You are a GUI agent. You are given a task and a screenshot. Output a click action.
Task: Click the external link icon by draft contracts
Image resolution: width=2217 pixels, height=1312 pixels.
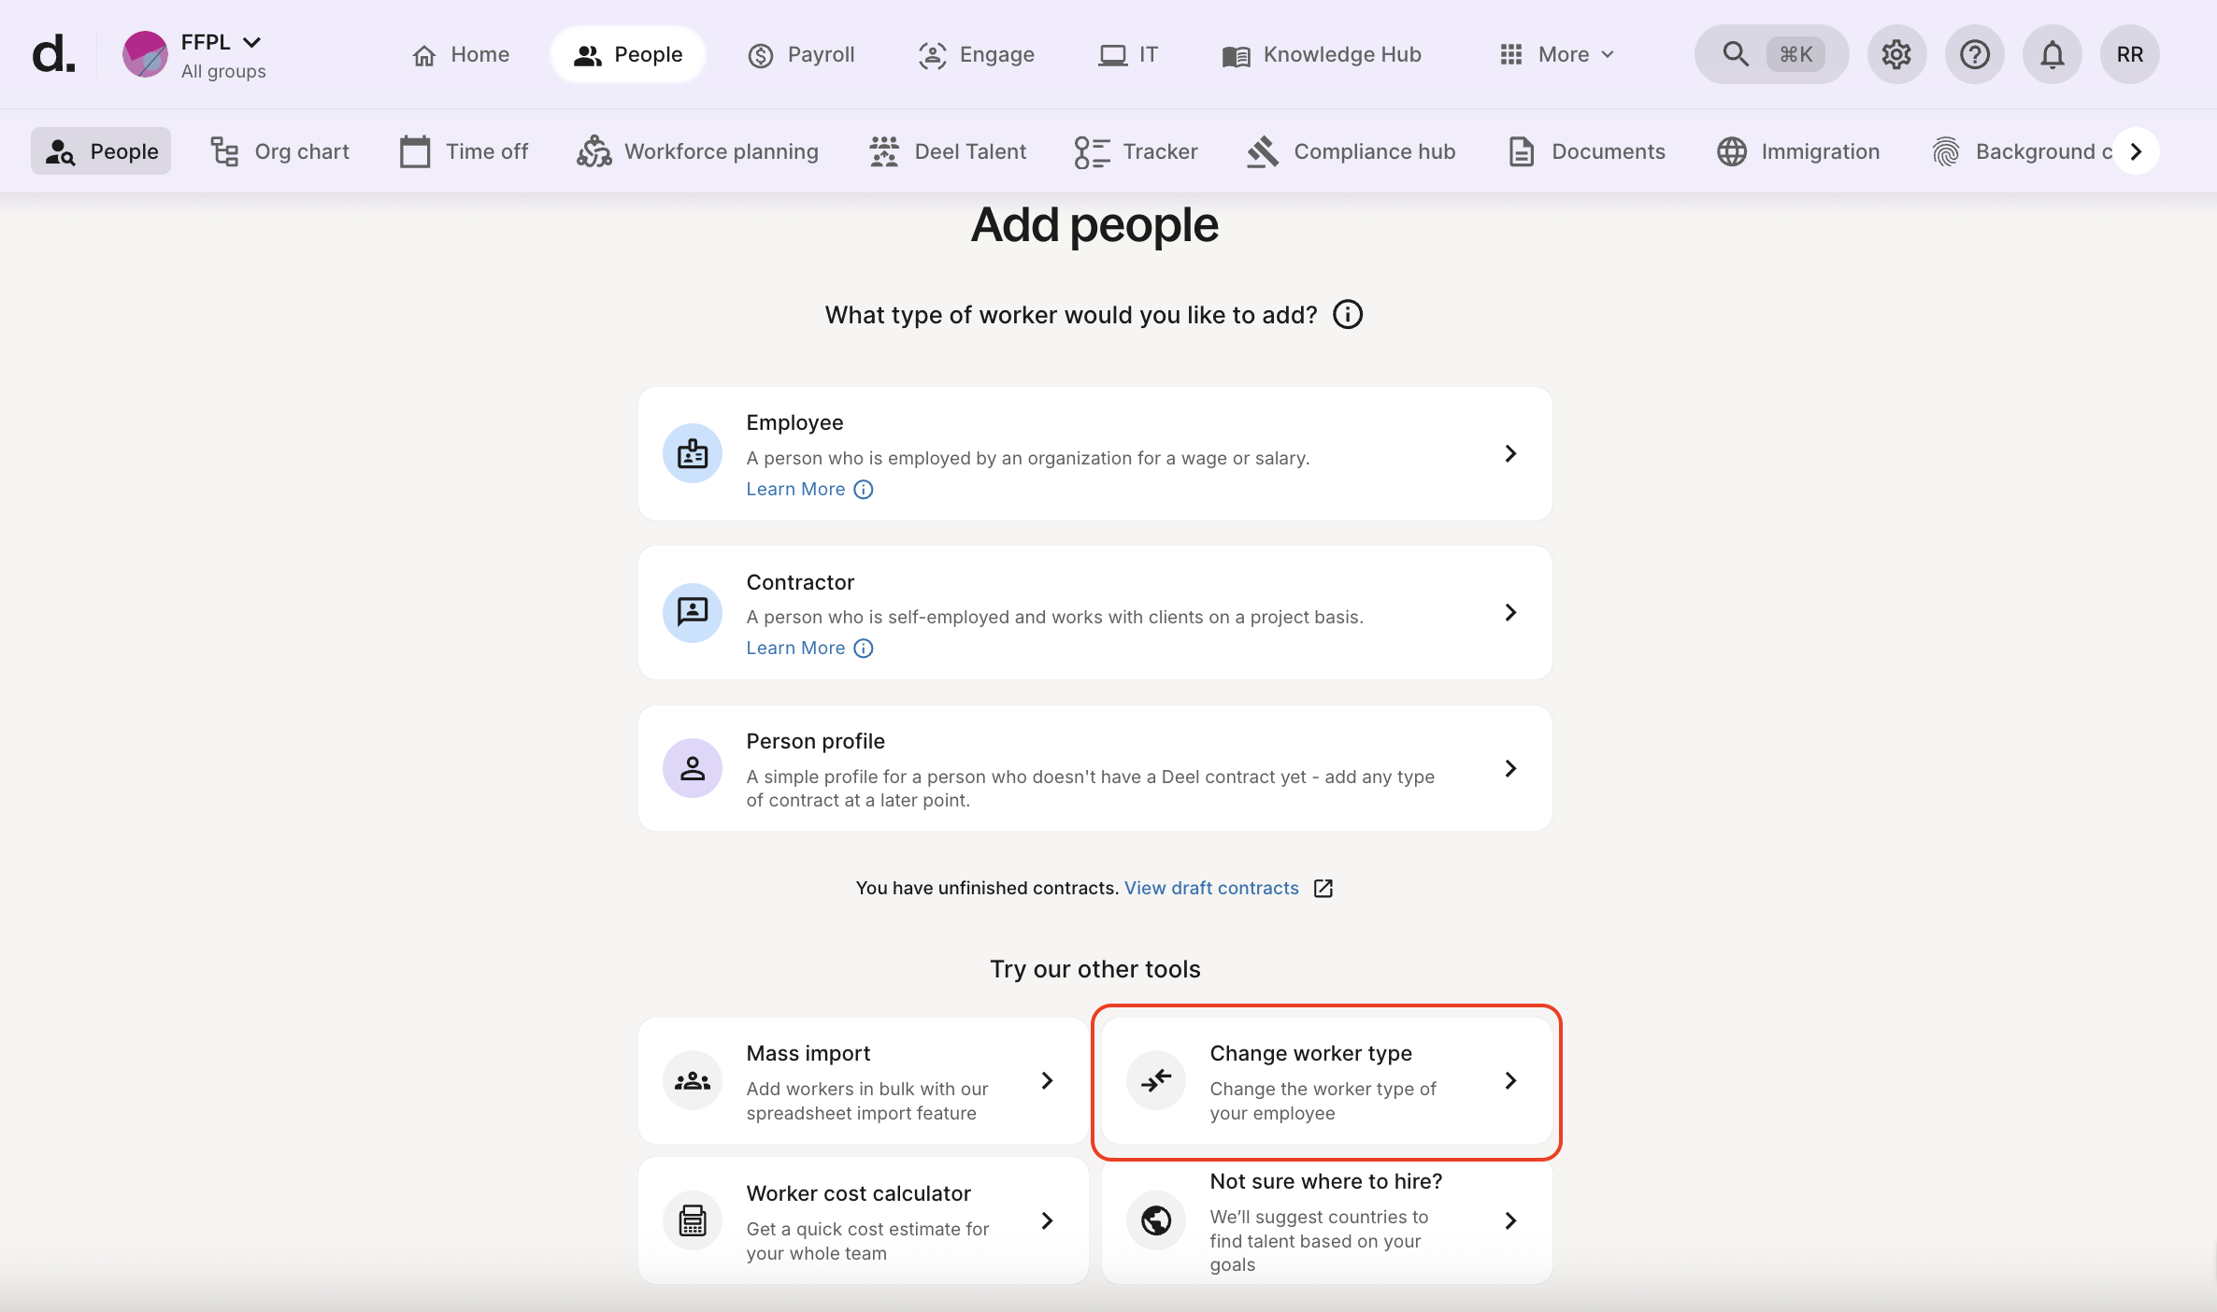pyautogui.click(x=1323, y=888)
